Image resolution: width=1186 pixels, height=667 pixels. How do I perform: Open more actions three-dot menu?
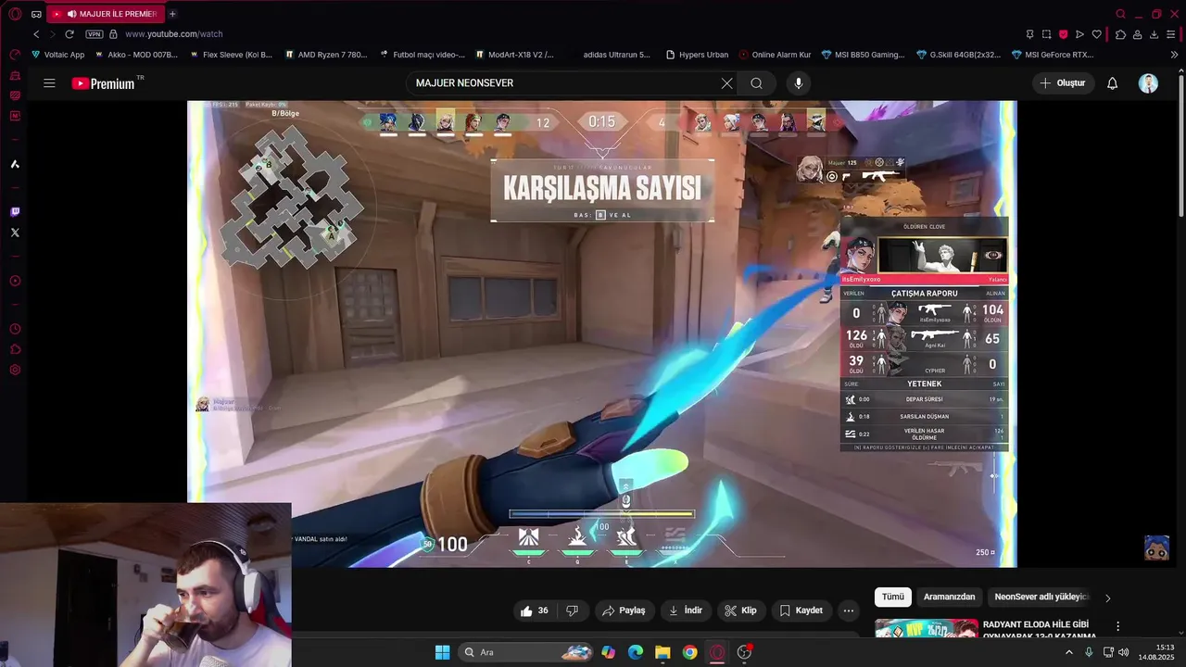point(849,610)
